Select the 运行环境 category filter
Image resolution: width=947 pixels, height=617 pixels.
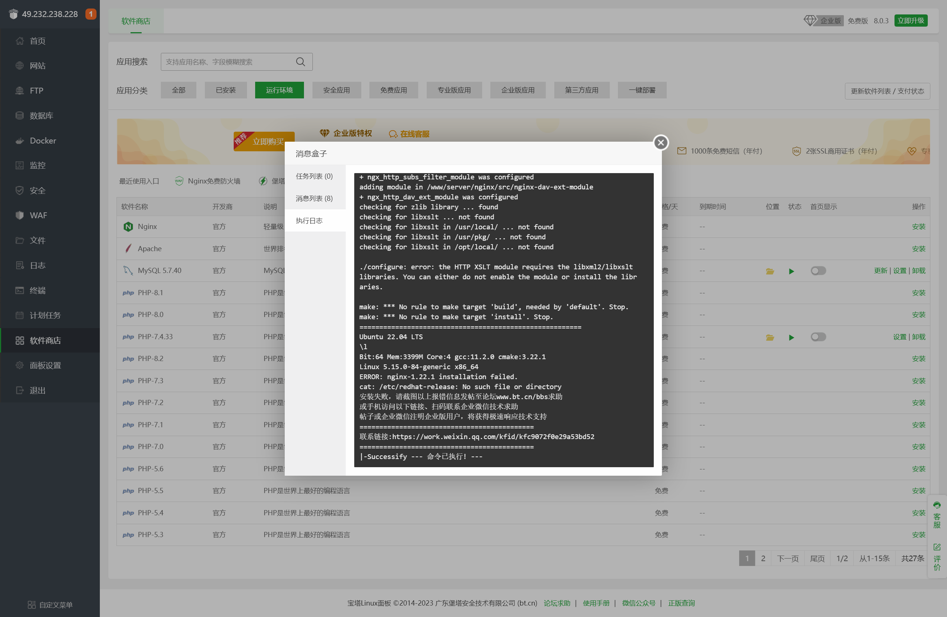pos(279,90)
